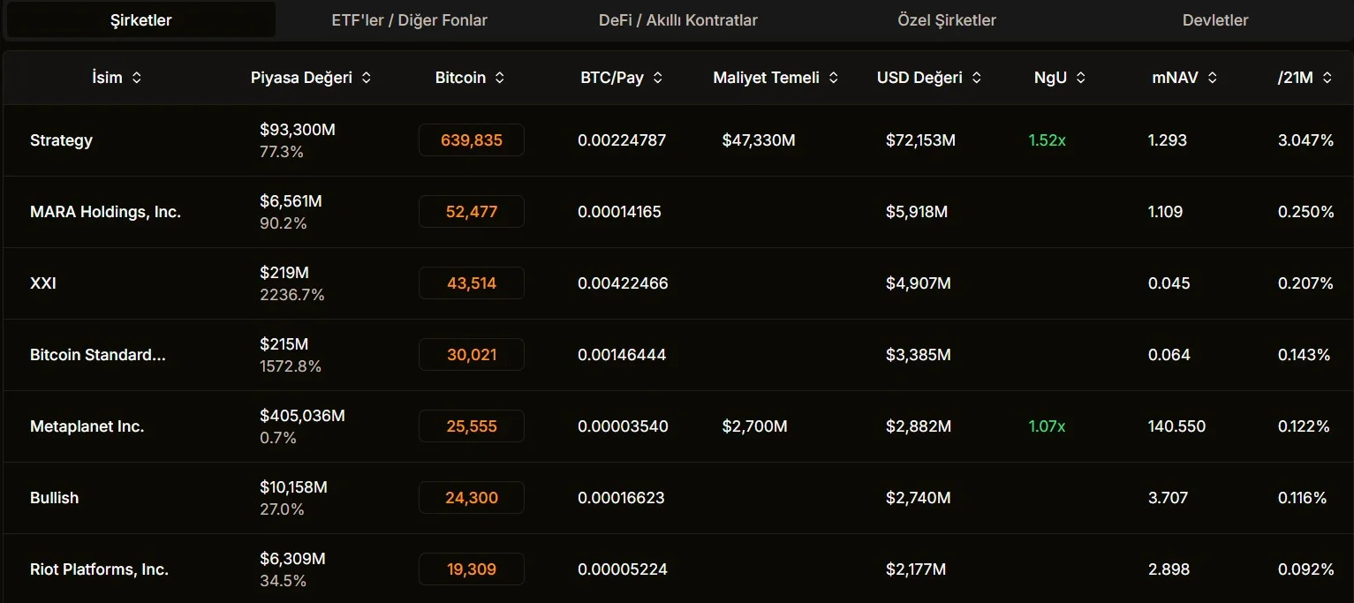This screenshot has height=603, width=1354.
Task: Click MARA Holdings, Inc. name
Action: [105, 212]
